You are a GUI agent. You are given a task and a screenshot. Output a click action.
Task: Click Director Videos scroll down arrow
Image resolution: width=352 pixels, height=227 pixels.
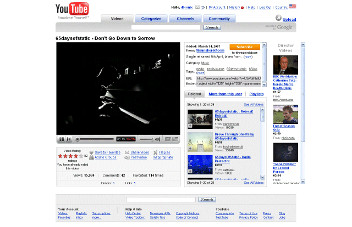pos(303,181)
